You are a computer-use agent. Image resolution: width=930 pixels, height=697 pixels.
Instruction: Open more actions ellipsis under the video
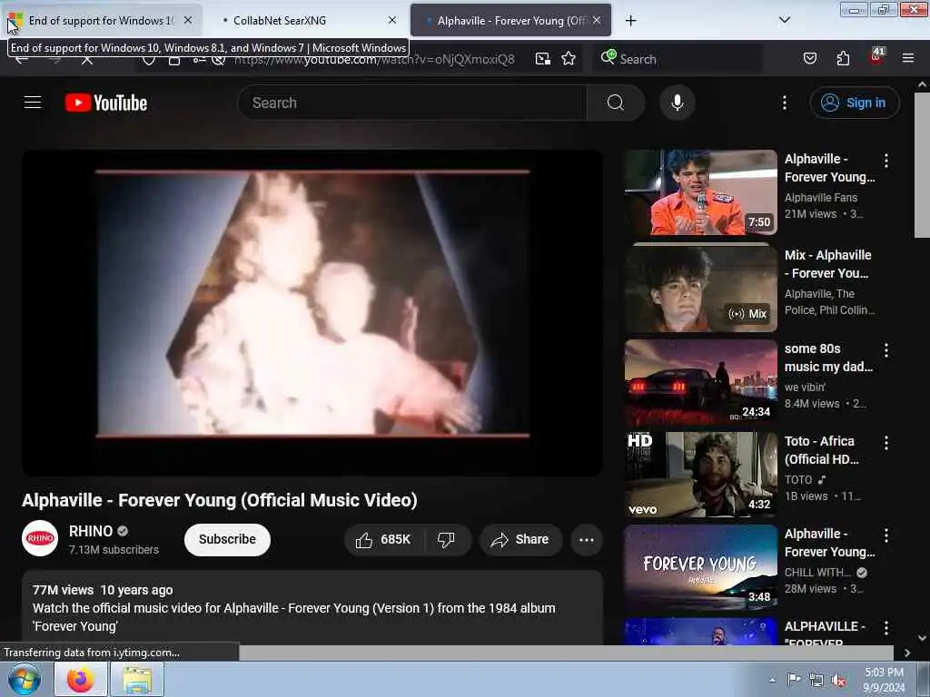tap(586, 539)
